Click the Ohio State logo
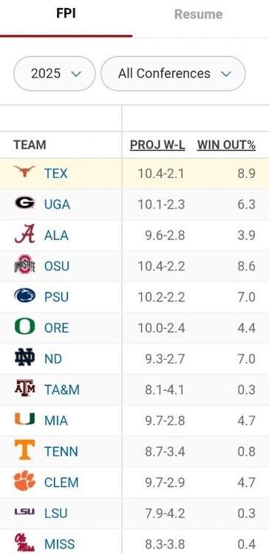The width and height of the screenshot is (269, 554). [x=24, y=264]
